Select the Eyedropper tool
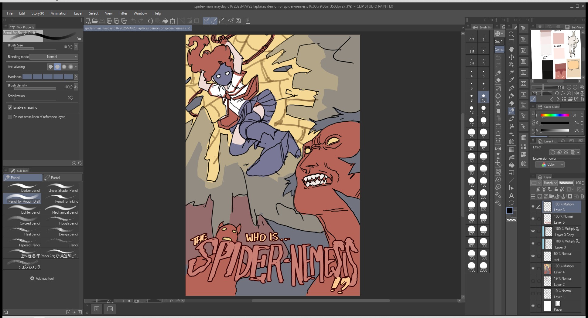Image resolution: width=588 pixels, height=318 pixels. (511, 80)
